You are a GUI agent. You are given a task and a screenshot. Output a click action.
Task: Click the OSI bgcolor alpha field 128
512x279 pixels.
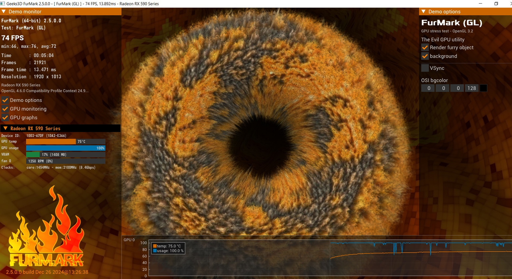click(472, 88)
